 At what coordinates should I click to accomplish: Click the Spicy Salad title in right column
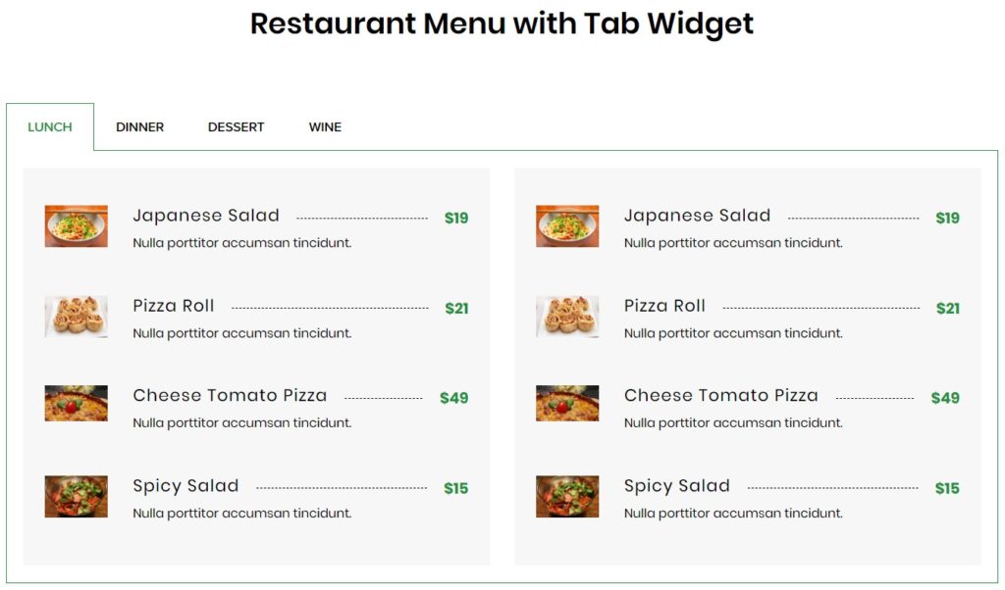(x=677, y=485)
